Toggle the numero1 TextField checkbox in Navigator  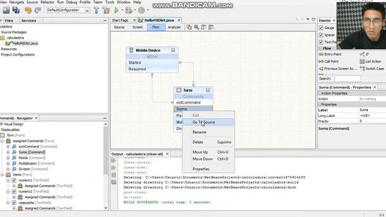(x=14, y=180)
